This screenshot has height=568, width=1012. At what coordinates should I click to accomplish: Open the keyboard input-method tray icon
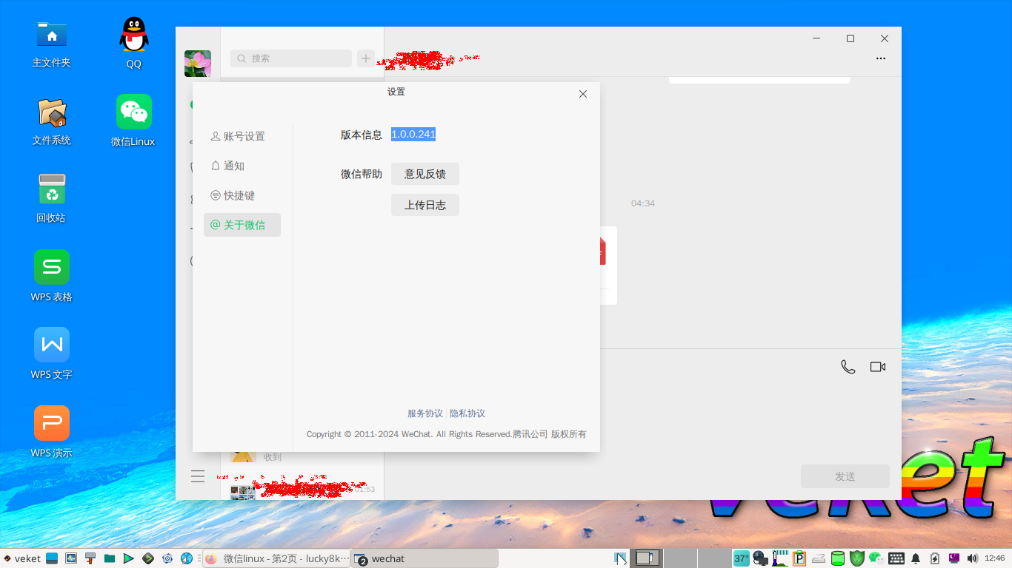click(896, 558)
